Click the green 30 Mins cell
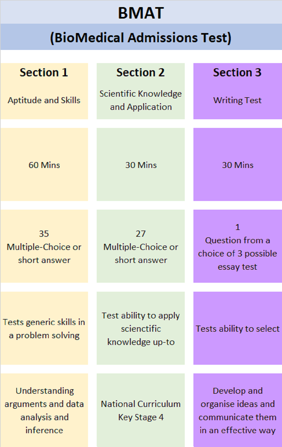282x447 pixels. [x=141, y=165]
